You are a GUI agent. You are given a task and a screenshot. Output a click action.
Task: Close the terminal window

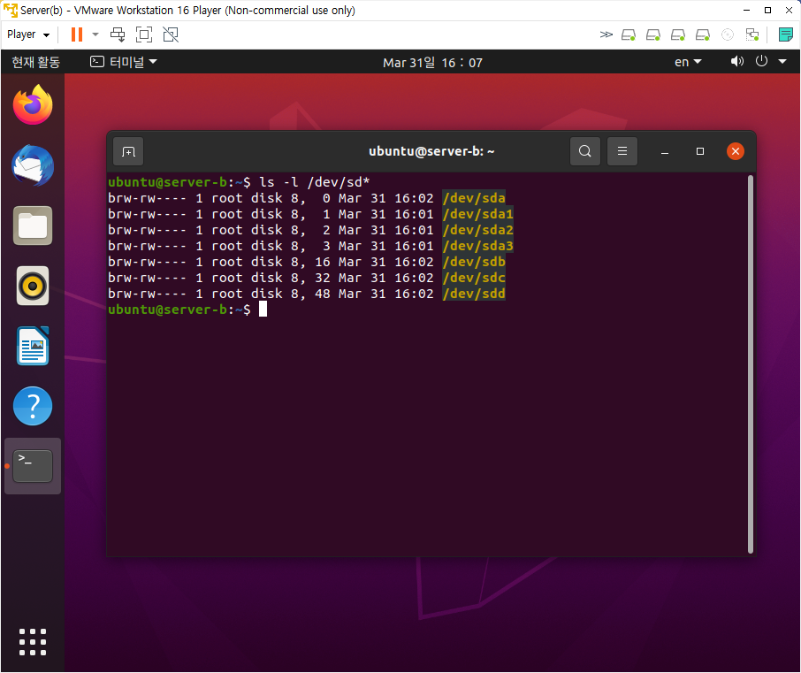tap(735, 151)
